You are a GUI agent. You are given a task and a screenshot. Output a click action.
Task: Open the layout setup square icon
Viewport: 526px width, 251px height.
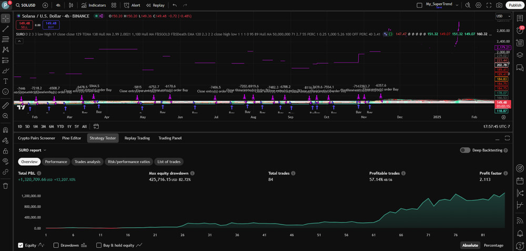point(419,5)
